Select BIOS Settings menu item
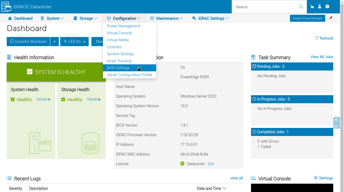Screen dimensions: 344x192 tap(130, 68)
